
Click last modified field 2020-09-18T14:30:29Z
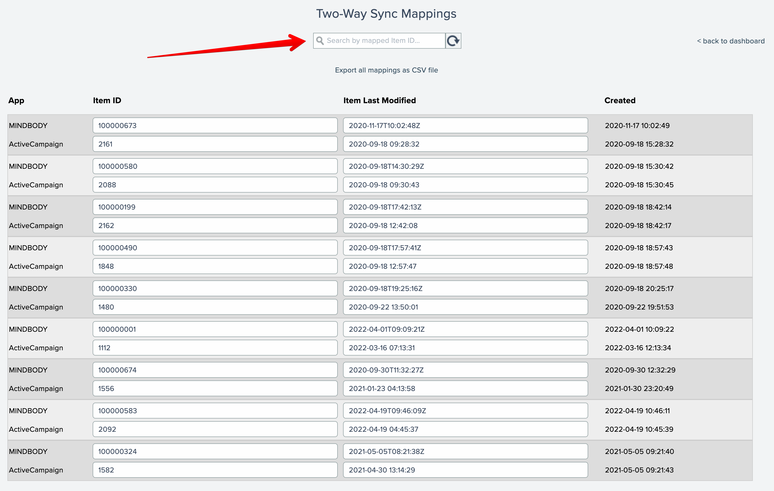465,166
